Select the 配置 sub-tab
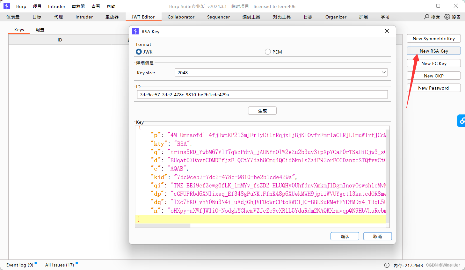Image resolution: width=465 pixels, height=270 pixels. click(40, 30)
